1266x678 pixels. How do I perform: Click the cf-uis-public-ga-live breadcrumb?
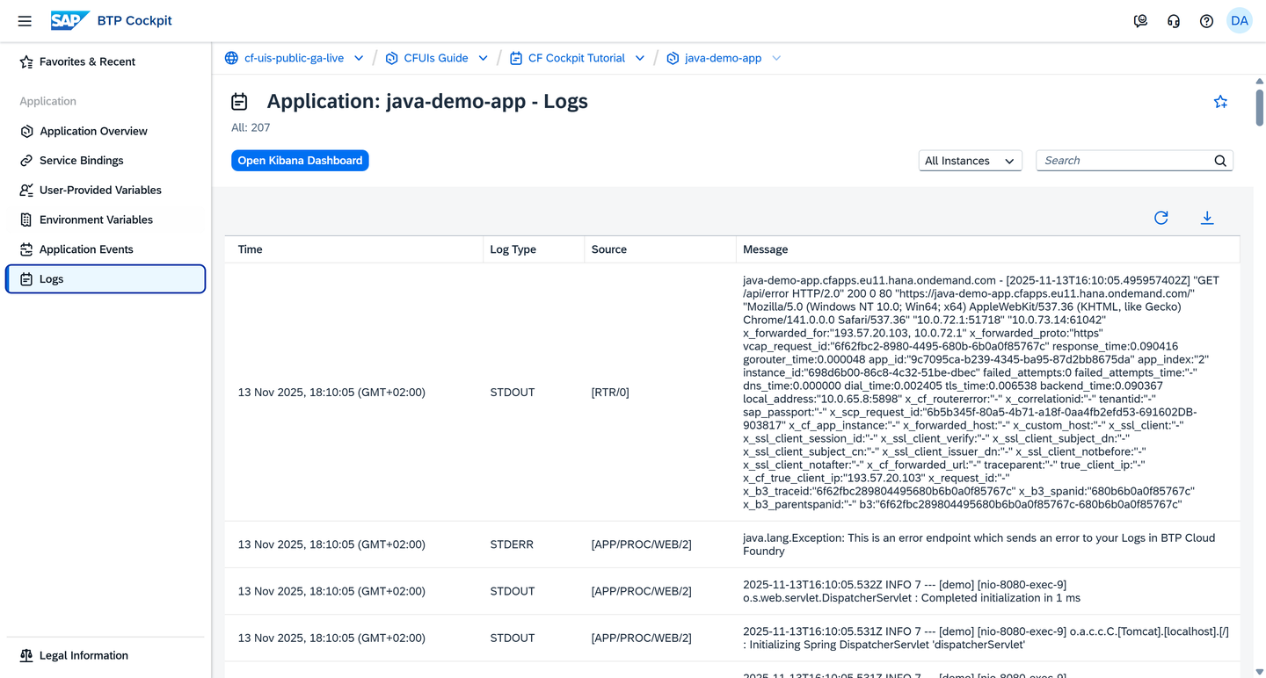click(x=294, y=58)
